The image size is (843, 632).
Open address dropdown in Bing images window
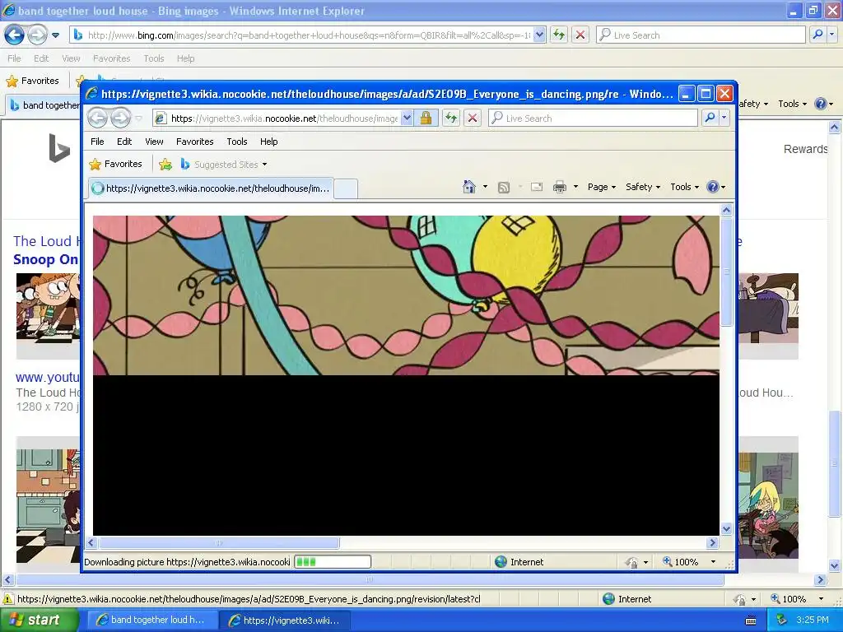[x=540, y=35]
